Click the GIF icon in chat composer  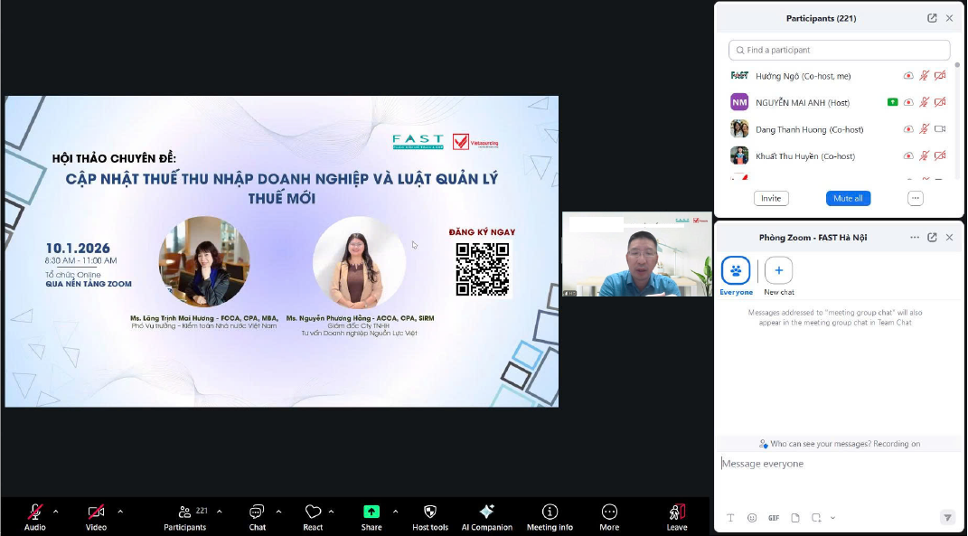(774, 518)
